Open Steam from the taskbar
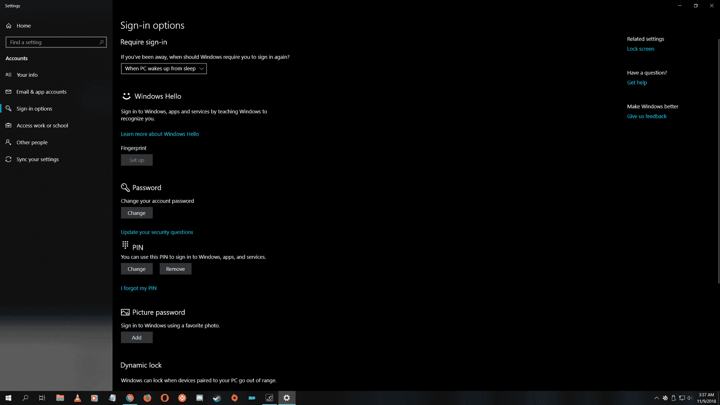720x405 pixels. 217,398
